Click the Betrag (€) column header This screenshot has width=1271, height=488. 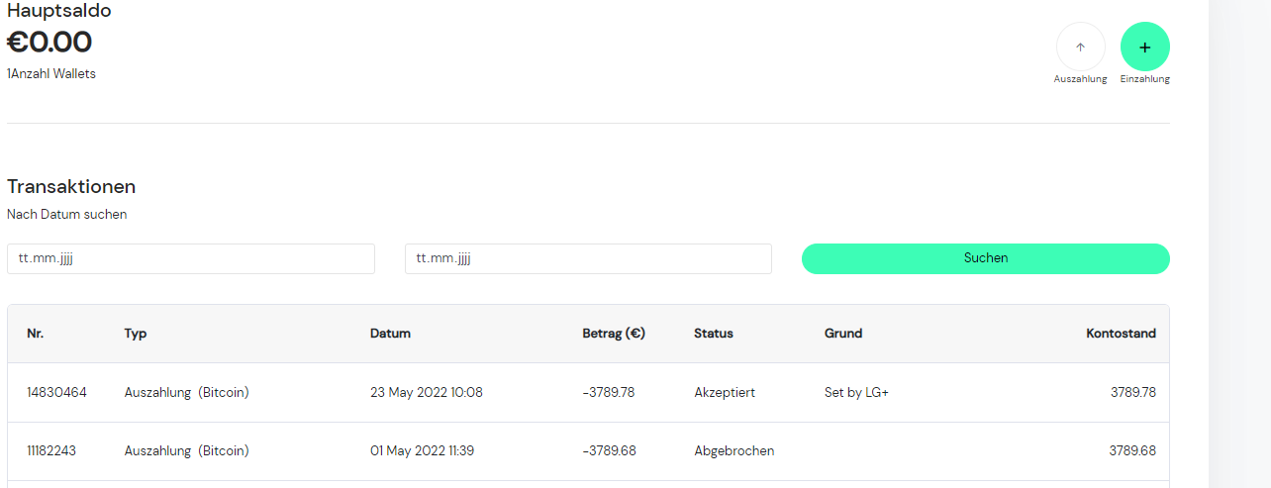614,334
